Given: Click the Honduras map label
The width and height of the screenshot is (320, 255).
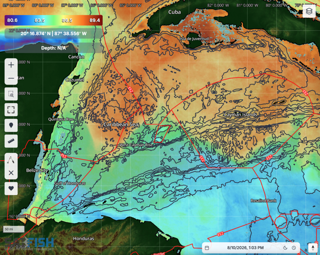Looking at the screenshot, I should pos(83,238).
